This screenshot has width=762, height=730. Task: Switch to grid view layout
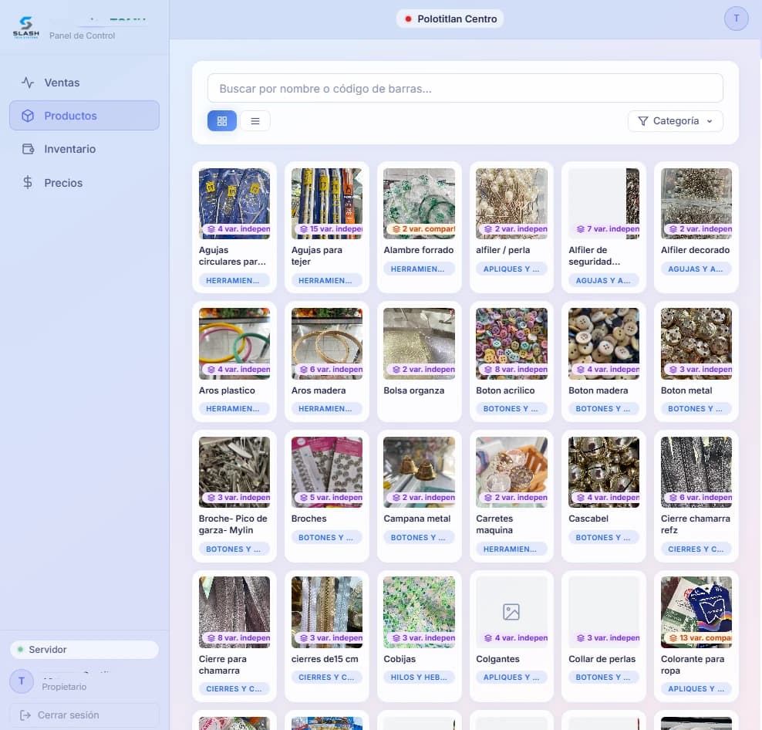221,120
